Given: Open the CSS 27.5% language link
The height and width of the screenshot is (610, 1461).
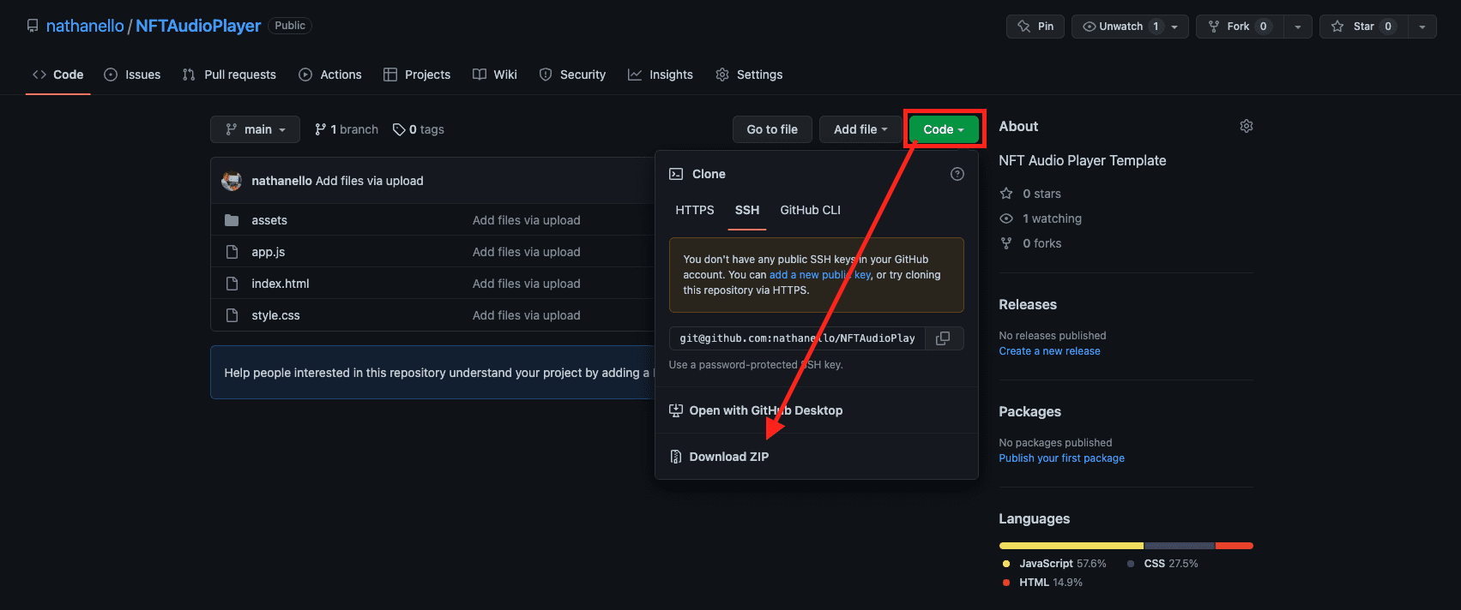Looking at the screenshot, I should click(1162, 564).
